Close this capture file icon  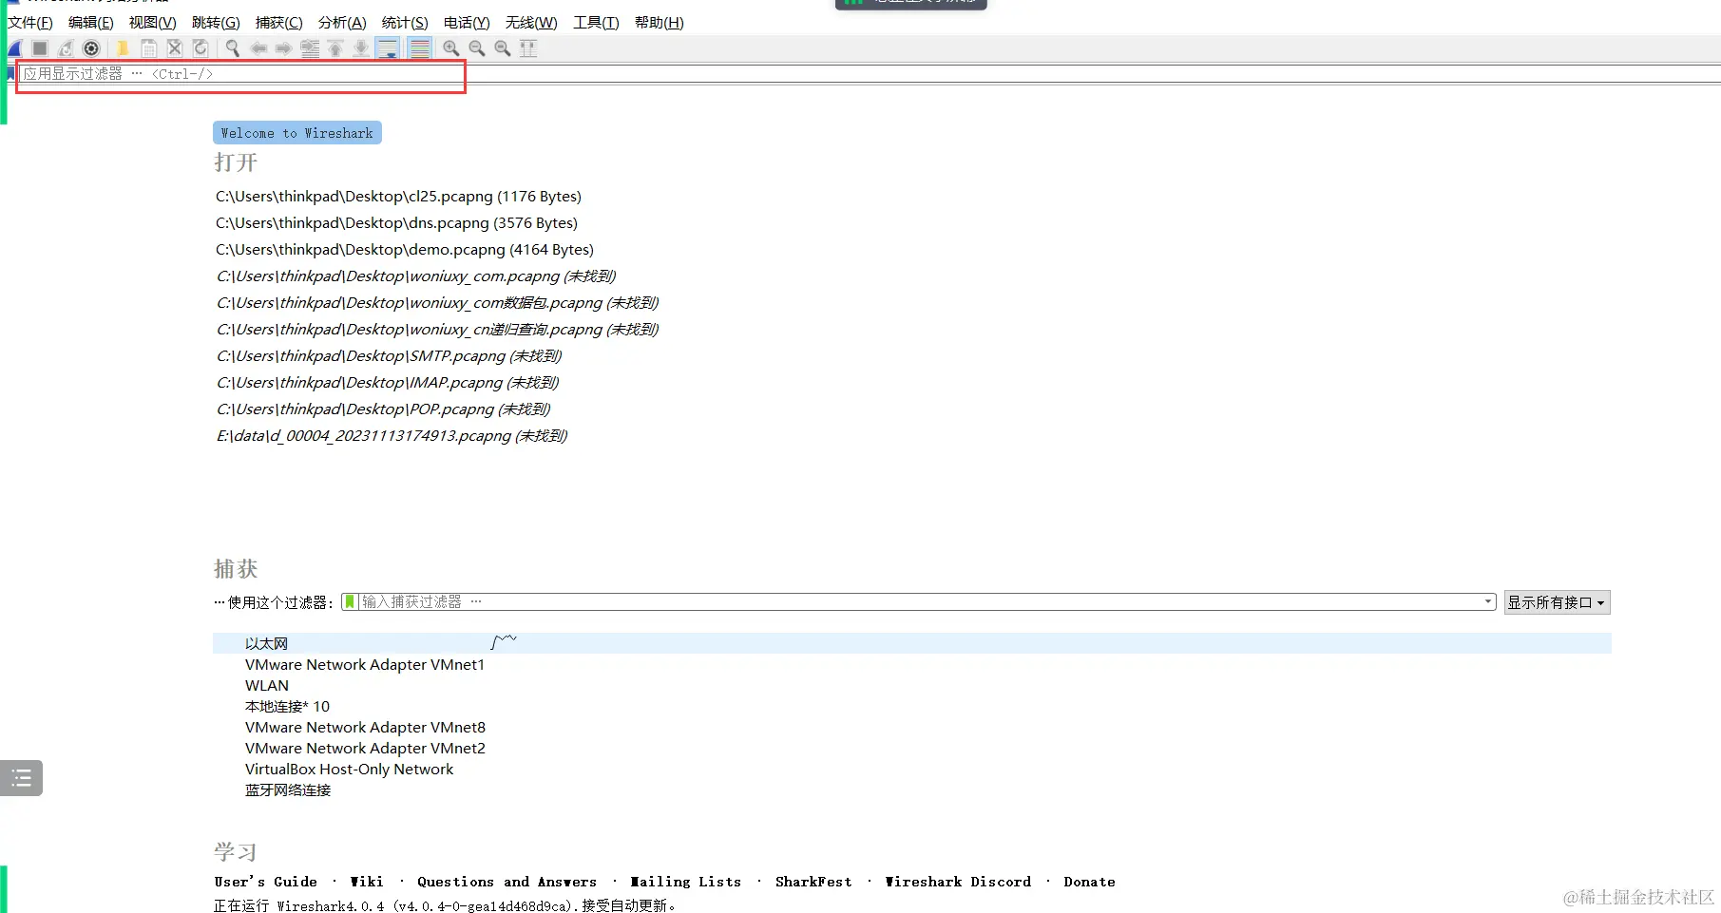point(175,48)
